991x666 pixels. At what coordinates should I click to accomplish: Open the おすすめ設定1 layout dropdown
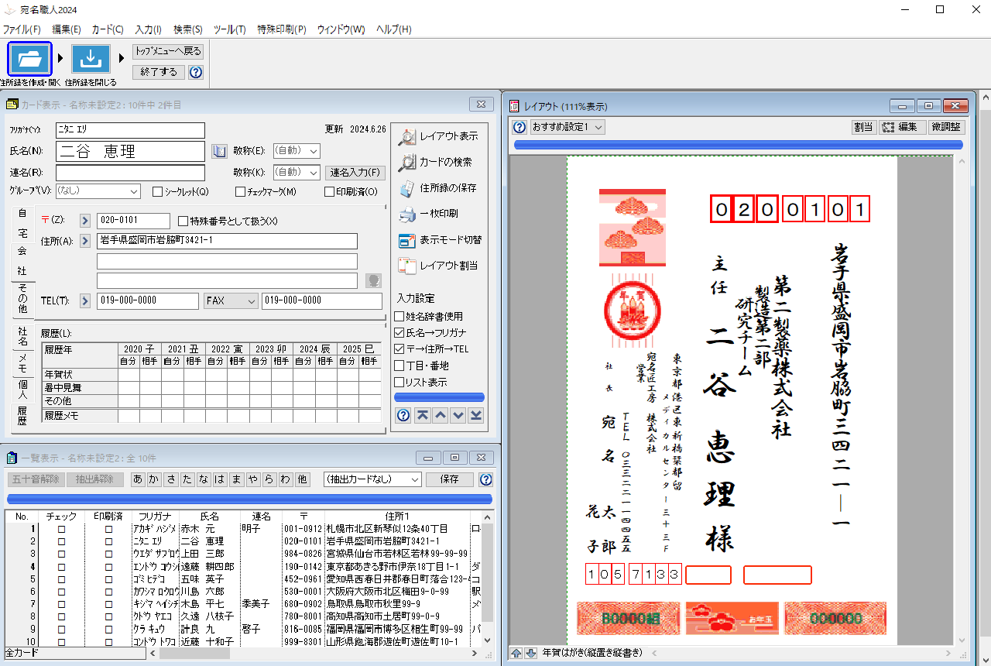(x=568, y=127)
